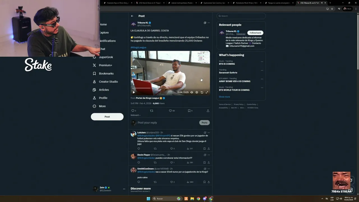The image size is (359, 202).
Task: Open the Work browser profile menu
Action: [x=348, y=9]
